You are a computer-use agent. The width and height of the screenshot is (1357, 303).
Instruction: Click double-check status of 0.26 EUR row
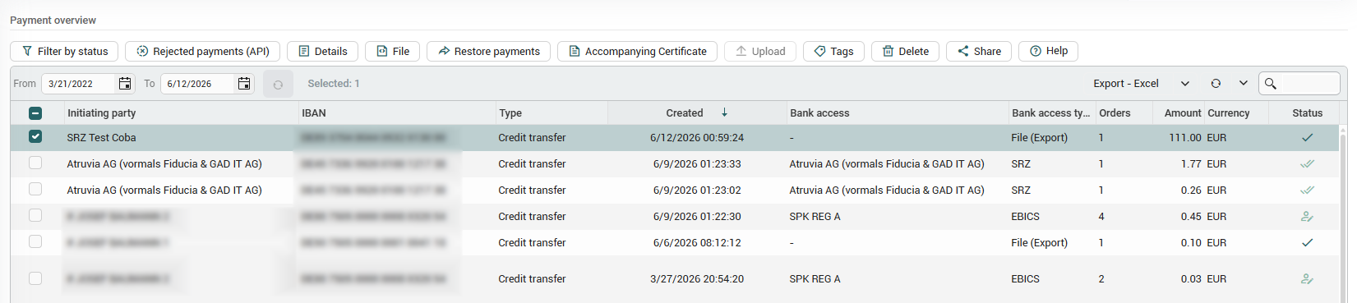(x=1307, y=190)
